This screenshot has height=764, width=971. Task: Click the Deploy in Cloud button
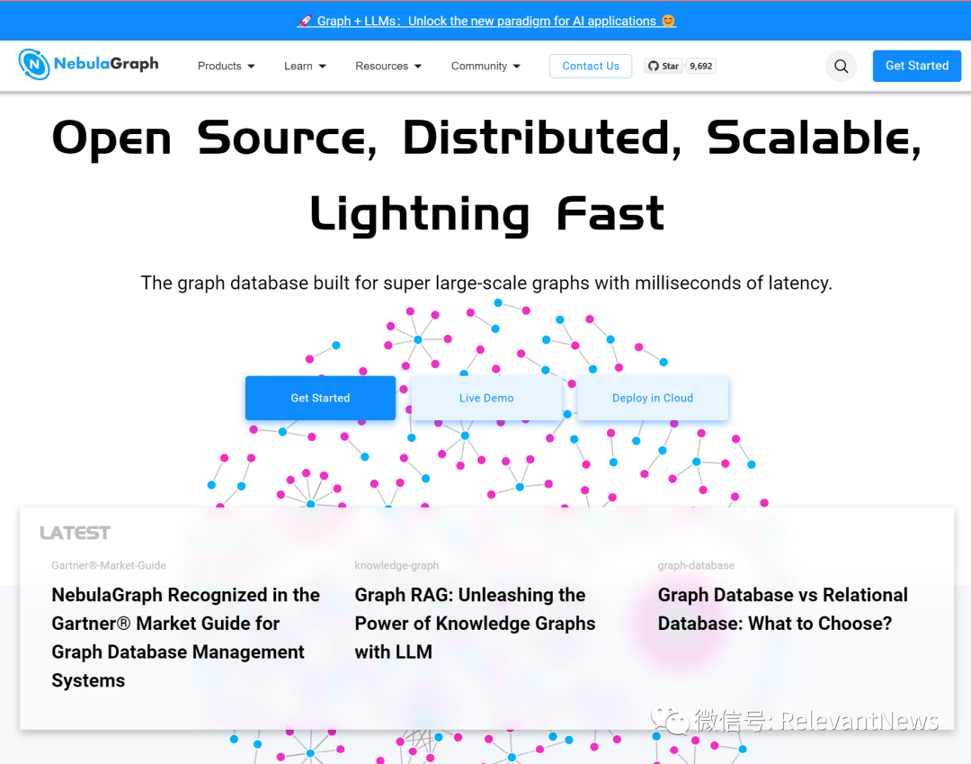pyautogui.click(x=653, y=398)
